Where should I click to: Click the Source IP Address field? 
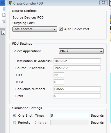[77, 68]
